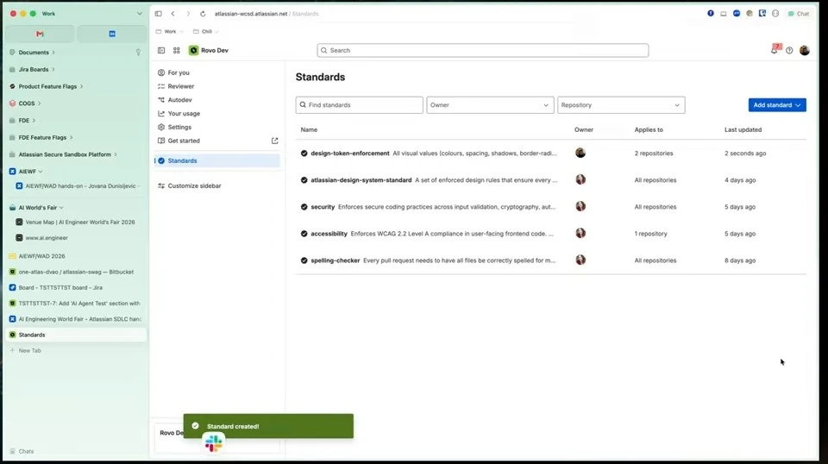
Task: Open the Calendar pinned tab
Action: (112, 34)
